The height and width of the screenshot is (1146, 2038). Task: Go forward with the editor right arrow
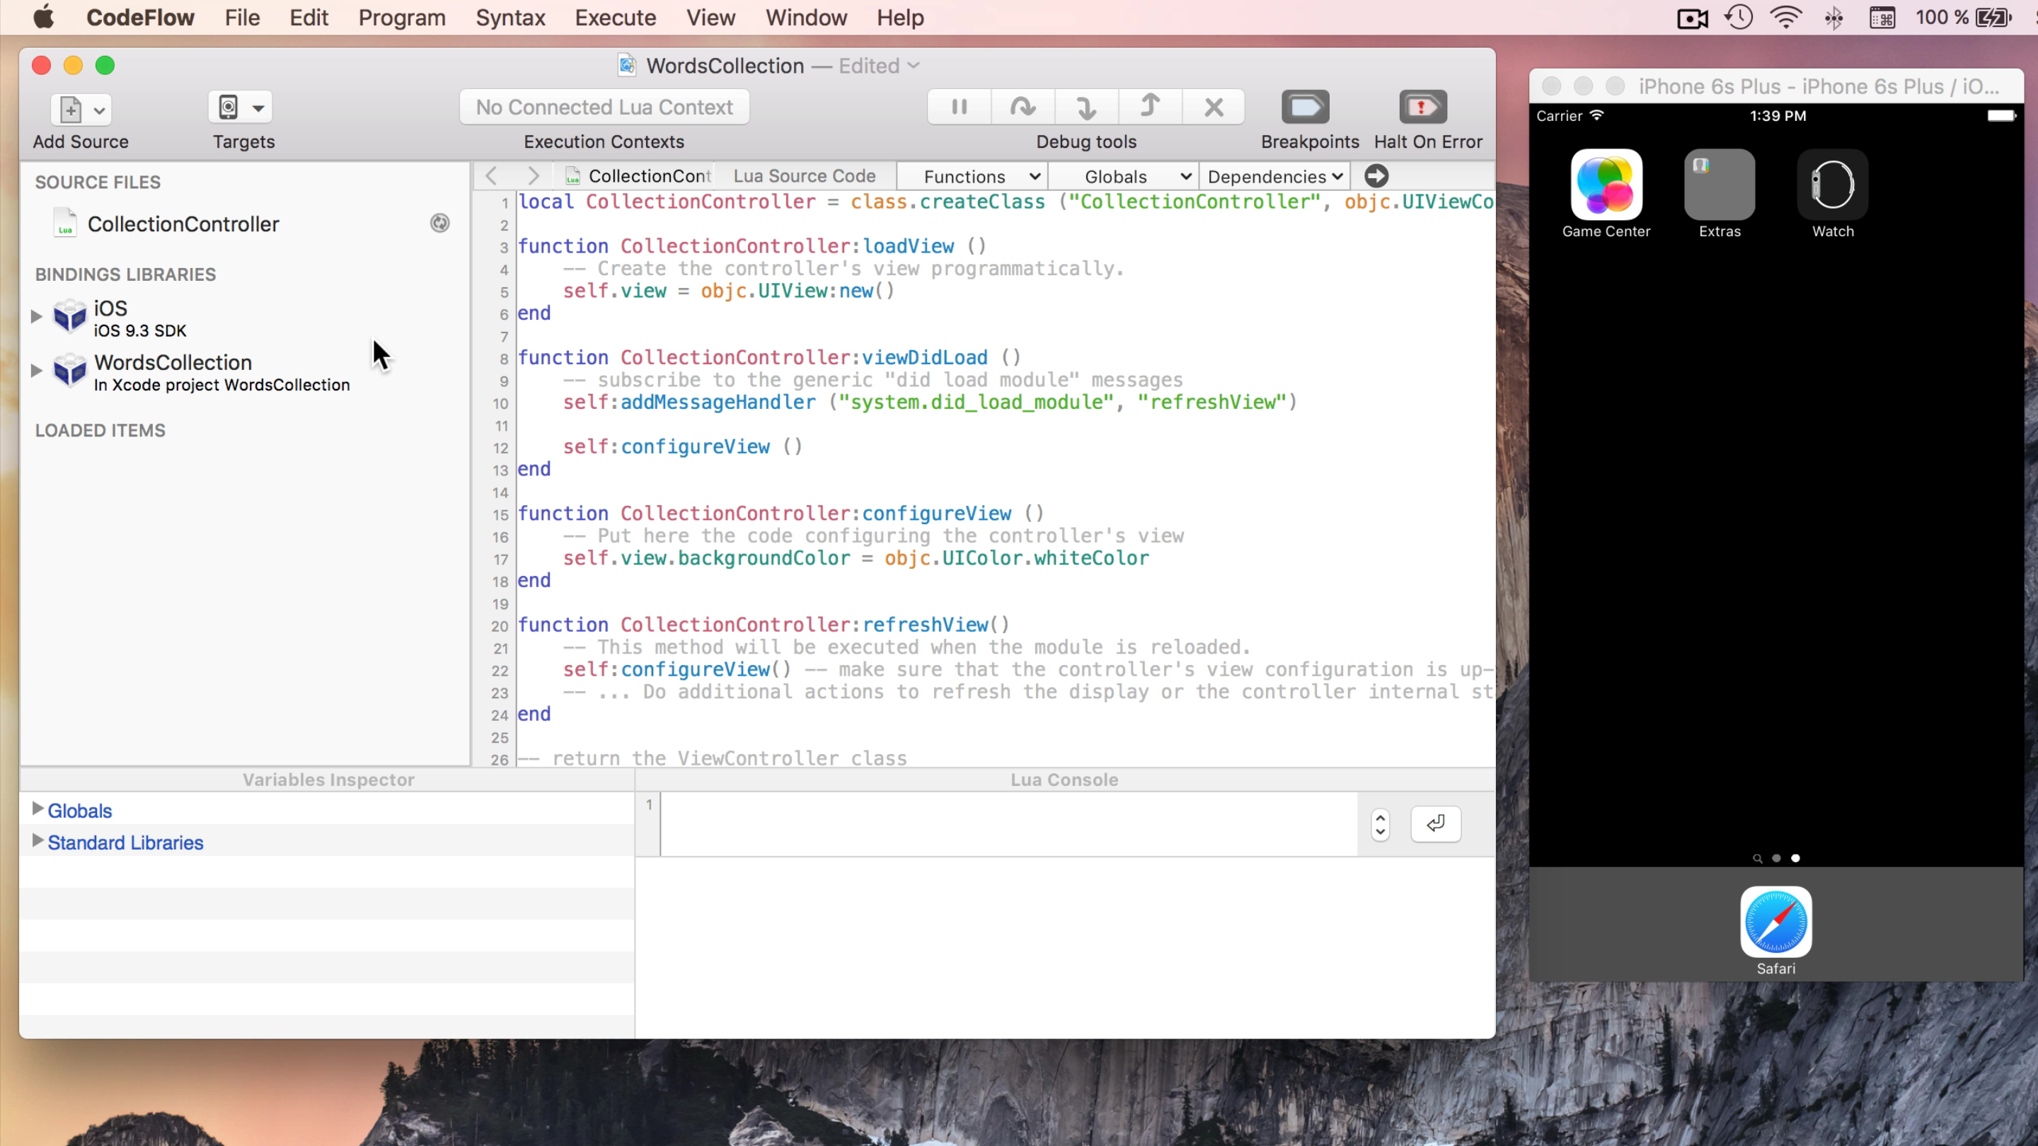tap(534, 175)
